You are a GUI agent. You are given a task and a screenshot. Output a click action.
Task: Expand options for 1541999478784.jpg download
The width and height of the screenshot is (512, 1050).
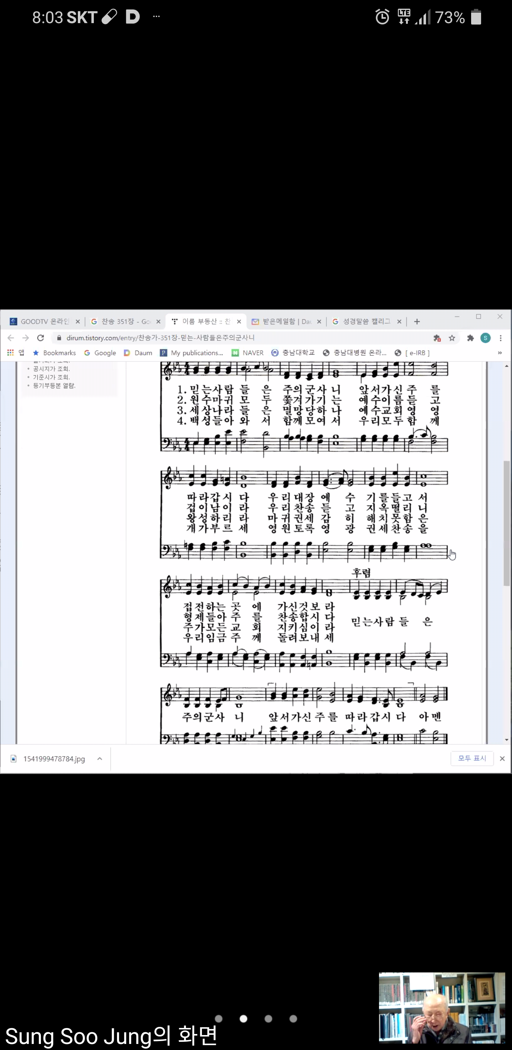point(100,759)
